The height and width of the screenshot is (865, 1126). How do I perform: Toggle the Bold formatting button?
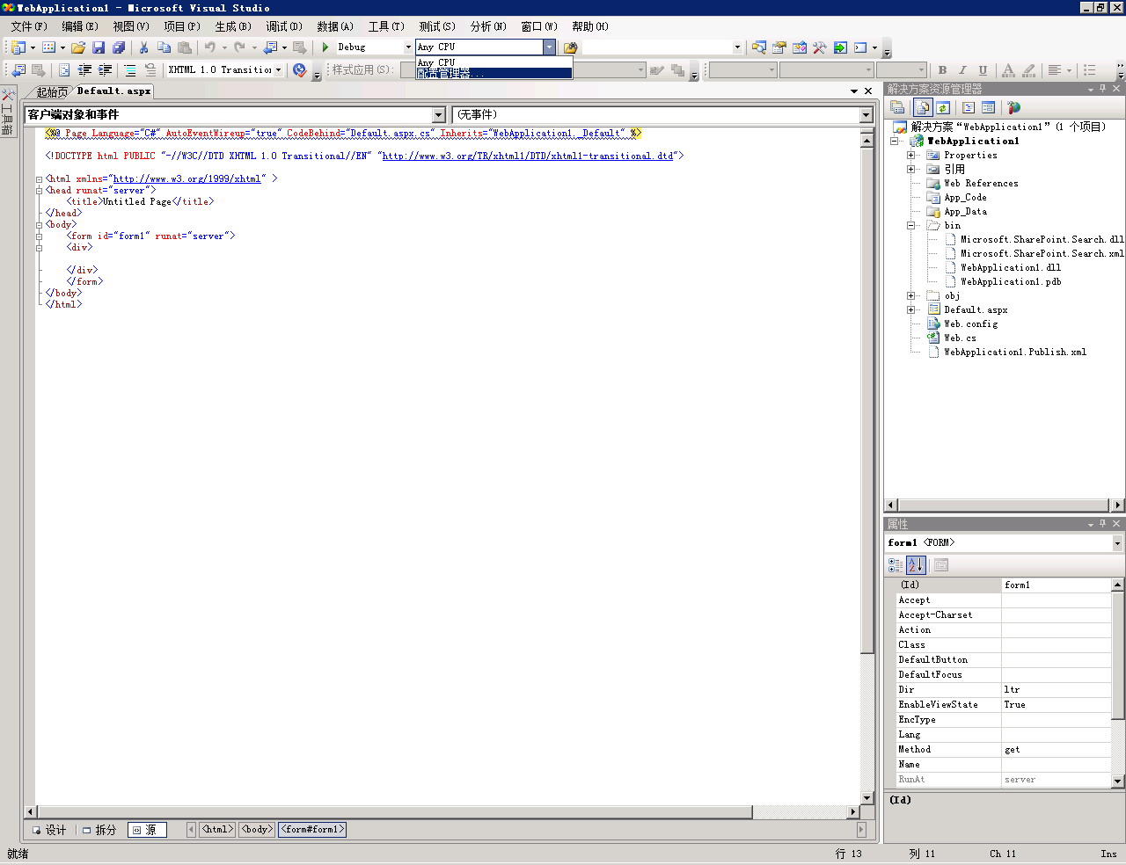(x=943, y=70)
